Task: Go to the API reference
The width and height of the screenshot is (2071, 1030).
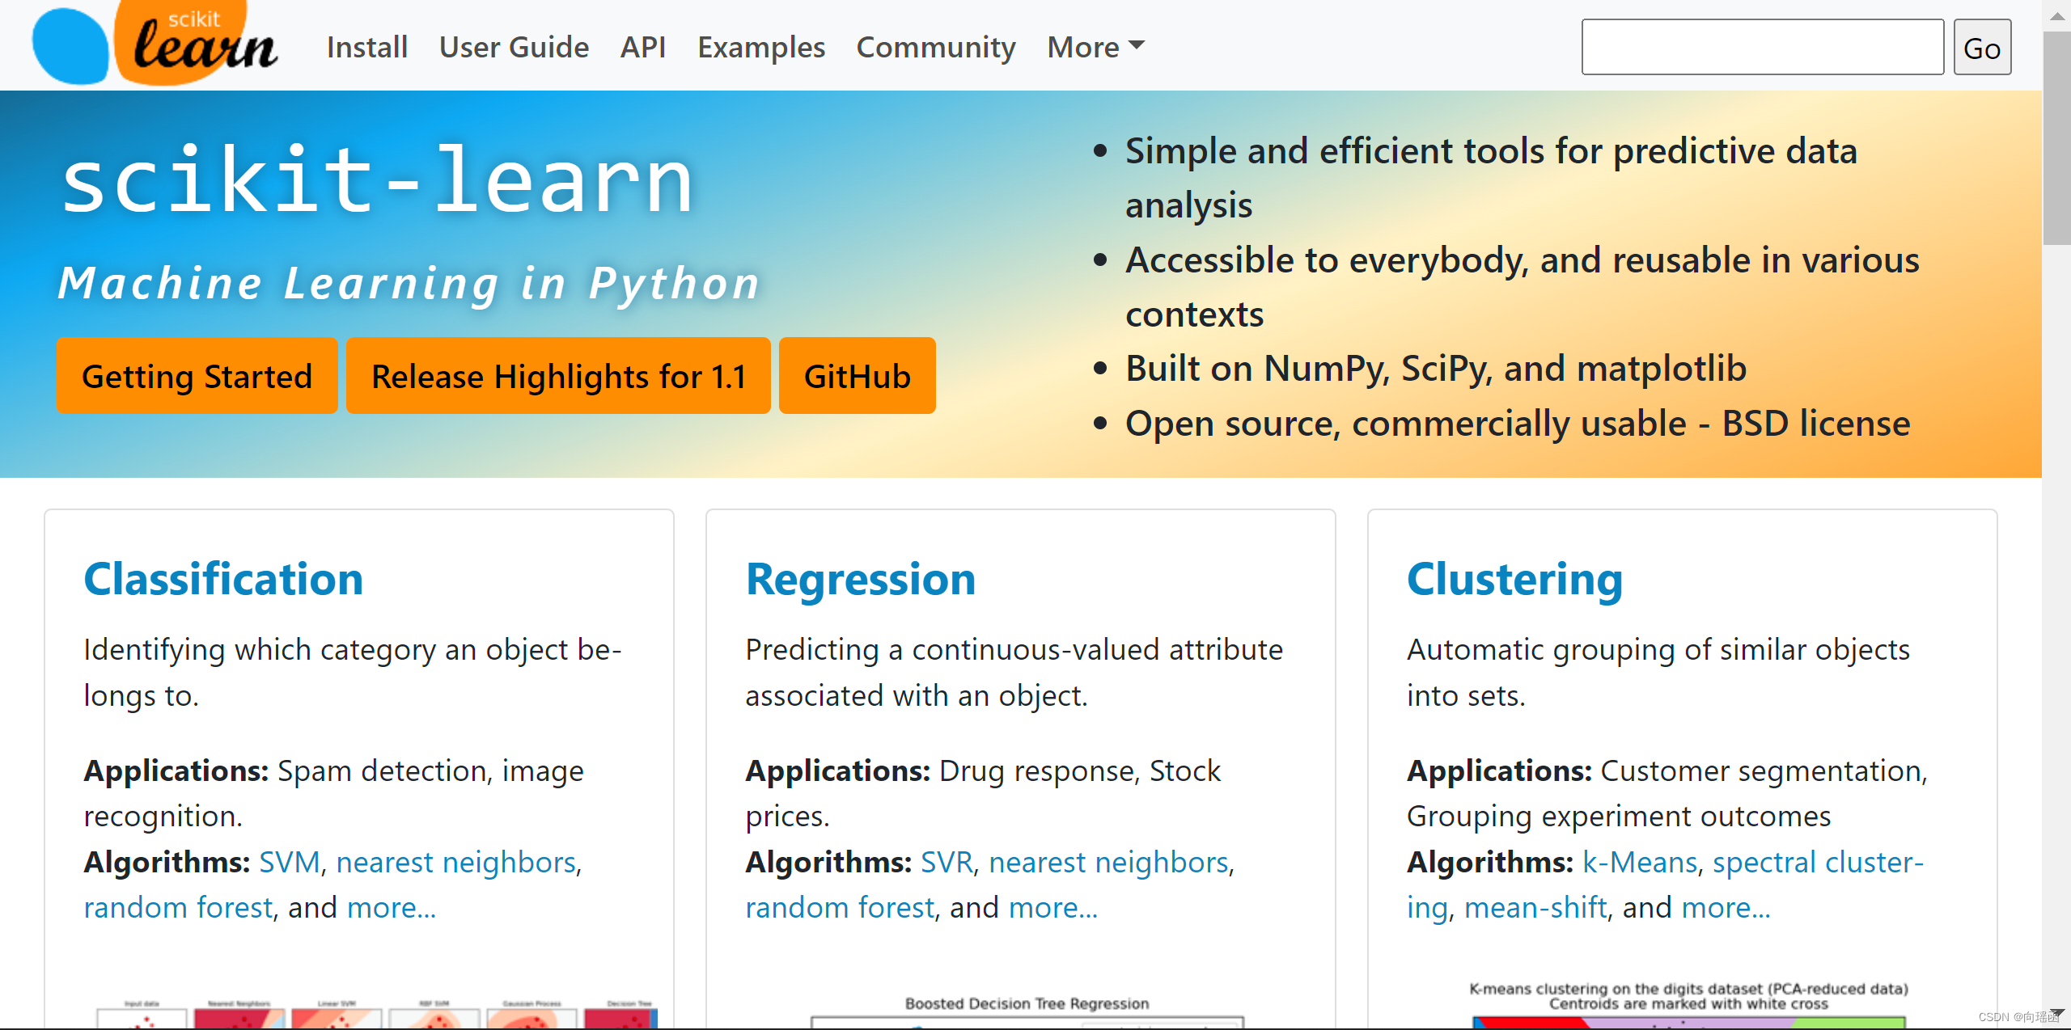Action: coord(642,47)
